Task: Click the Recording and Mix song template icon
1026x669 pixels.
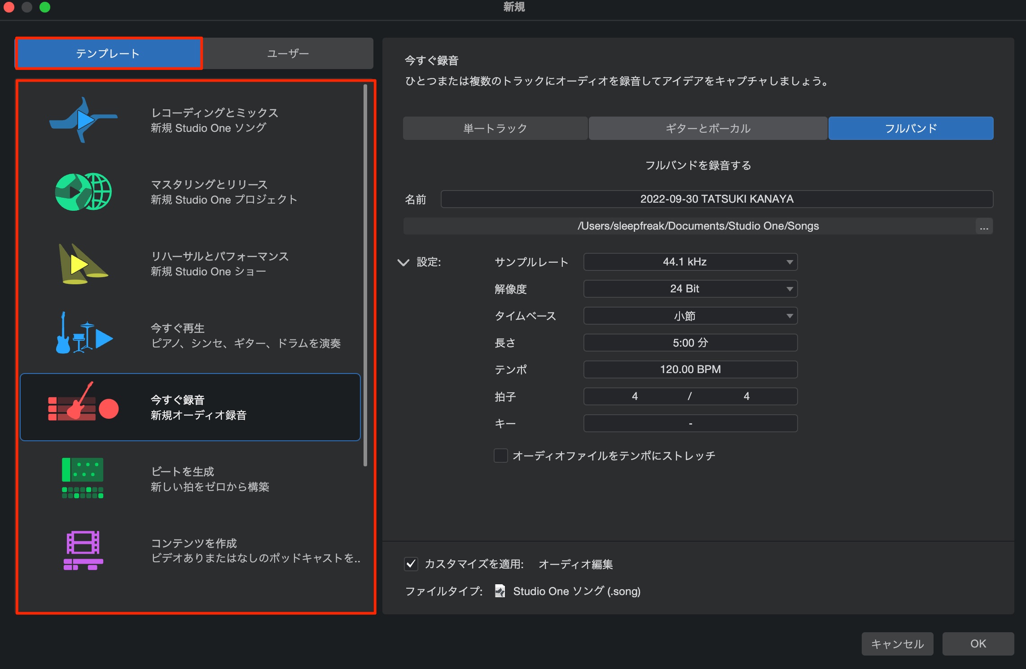Action: [x=83, y=120]
